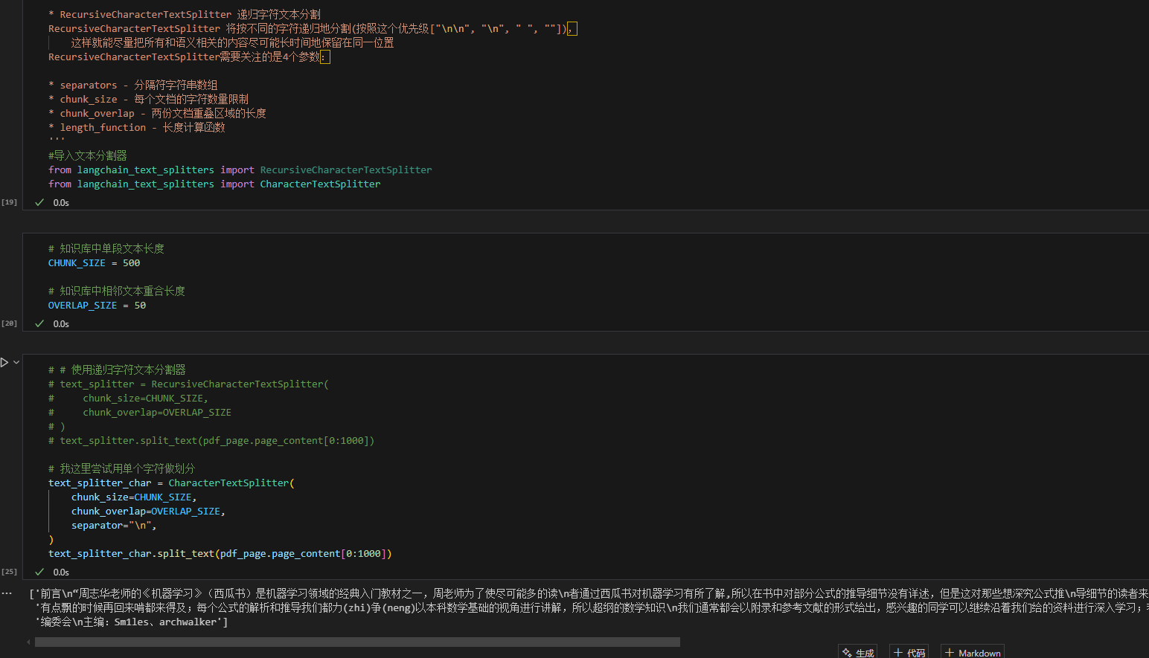Click RecursiveCharacterTextSplitter in the first import line
1149x658 pixels.
345,170
